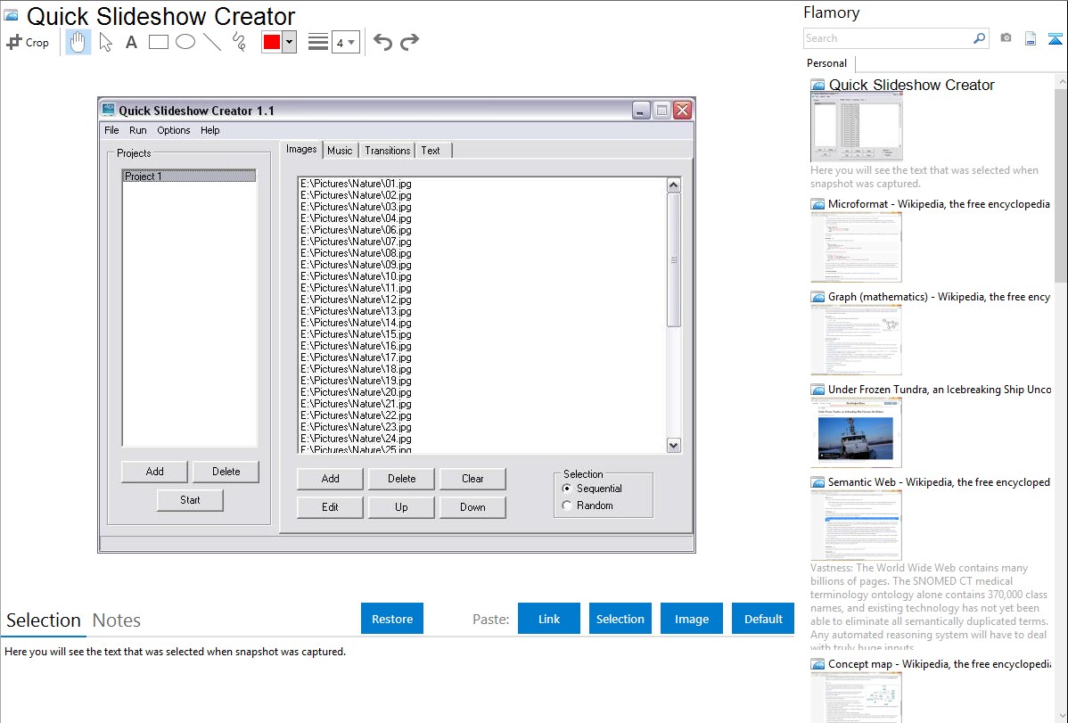The height and width of the screenshot is (723, 1068).
Task: Select the Random radio button
Action: click(567, 505)
